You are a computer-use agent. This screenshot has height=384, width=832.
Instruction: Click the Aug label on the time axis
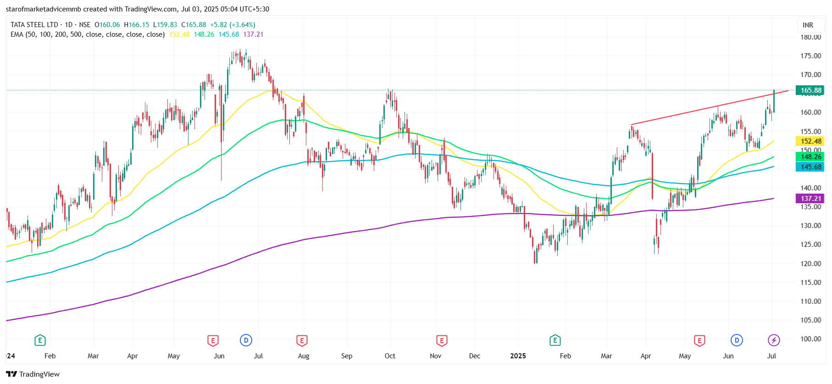(x=304, y=356)
